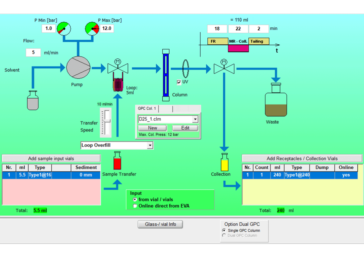Click the pump icon
The height and width of the screenshot is (257, 364).
(x=78, y=67)
